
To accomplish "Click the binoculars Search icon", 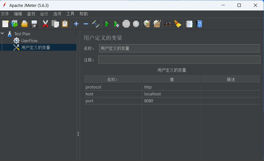I will point(168,24).
